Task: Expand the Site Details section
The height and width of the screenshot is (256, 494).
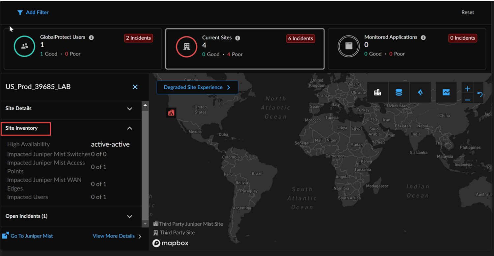Action: pyautogui.click(x=130, y=109)
